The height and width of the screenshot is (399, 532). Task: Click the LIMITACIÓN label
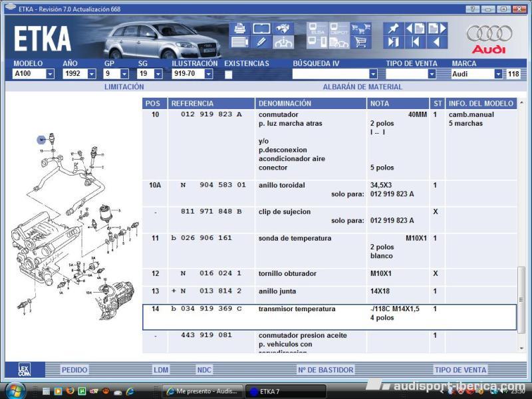point(124,87)
